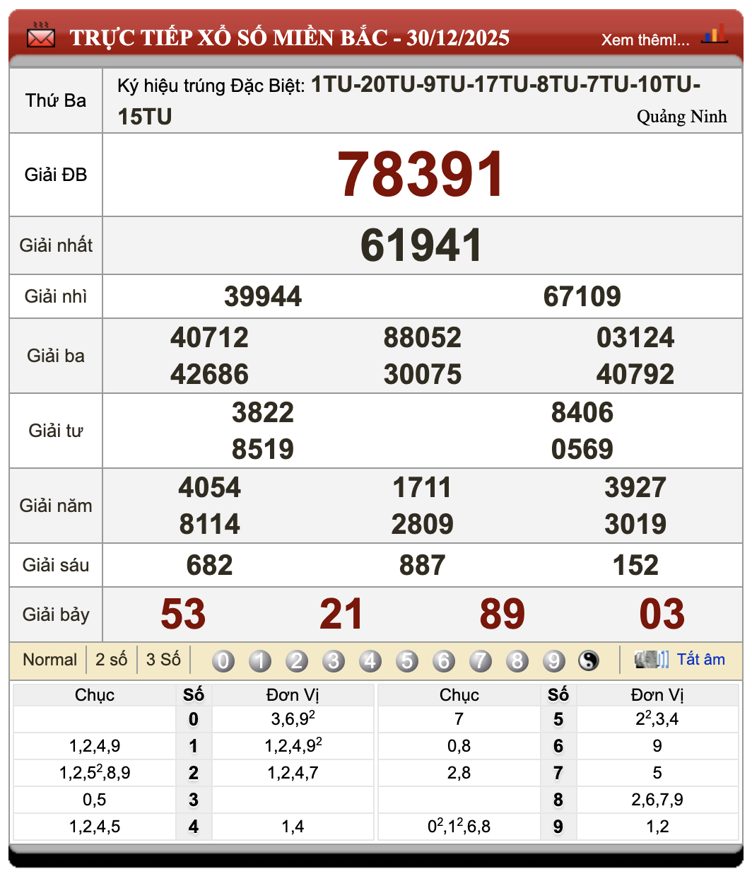
Task: Switch to the 3 Số tab
Action: tap(163, 659)
